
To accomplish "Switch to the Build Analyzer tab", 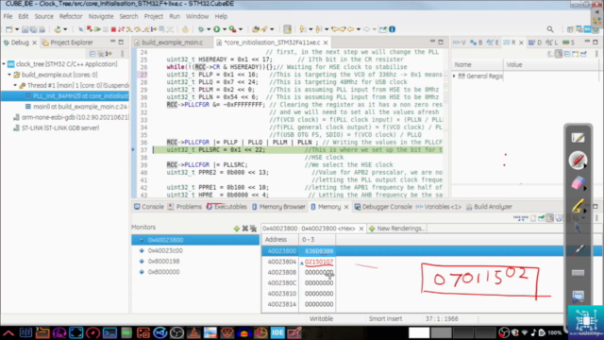I will click(489, 207).
